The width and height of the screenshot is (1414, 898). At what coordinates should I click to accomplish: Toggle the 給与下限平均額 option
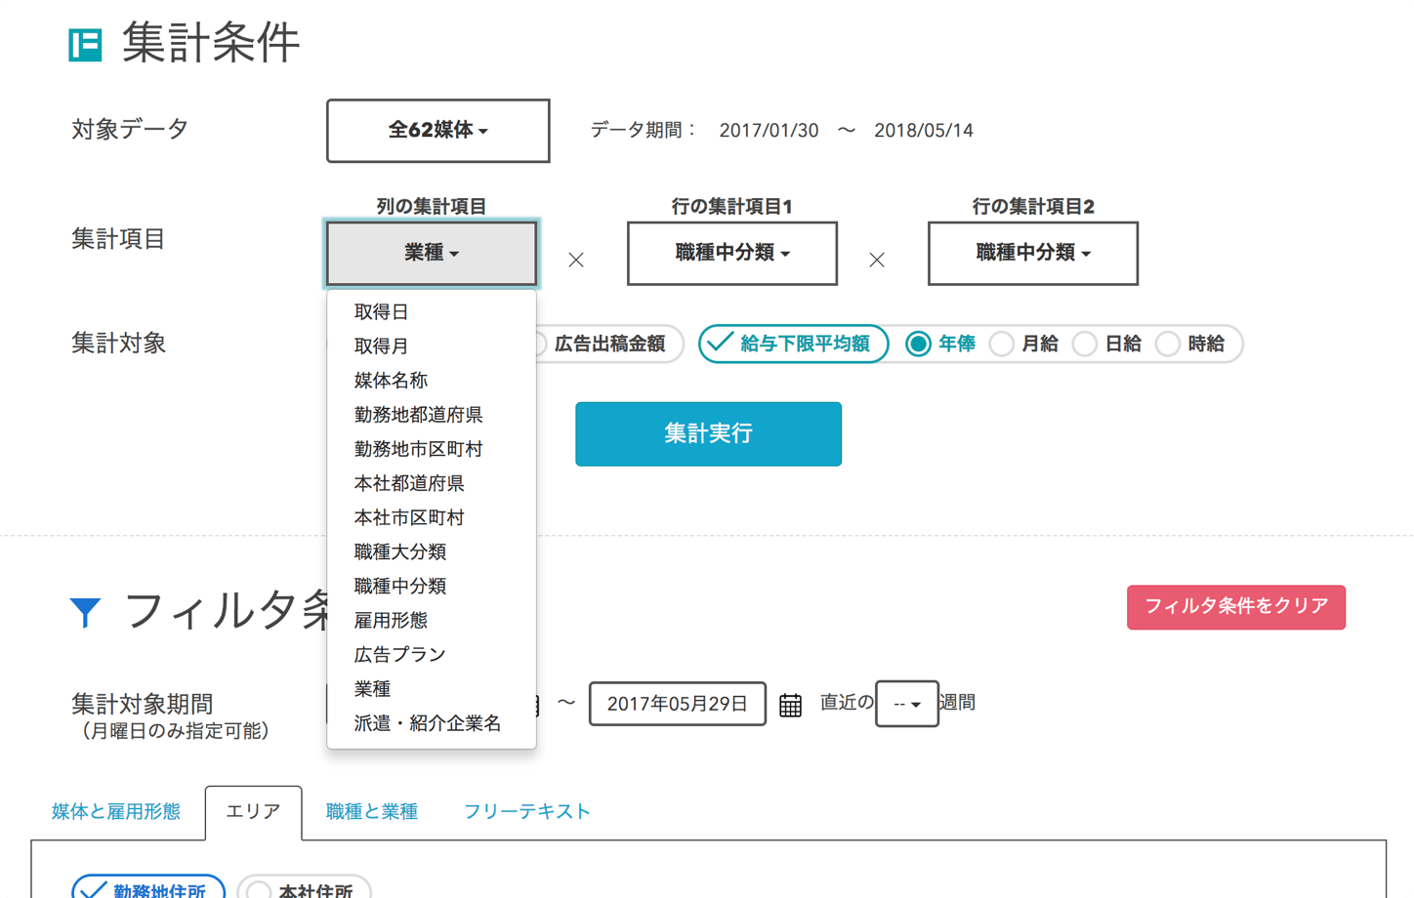[x=793, y=344]
